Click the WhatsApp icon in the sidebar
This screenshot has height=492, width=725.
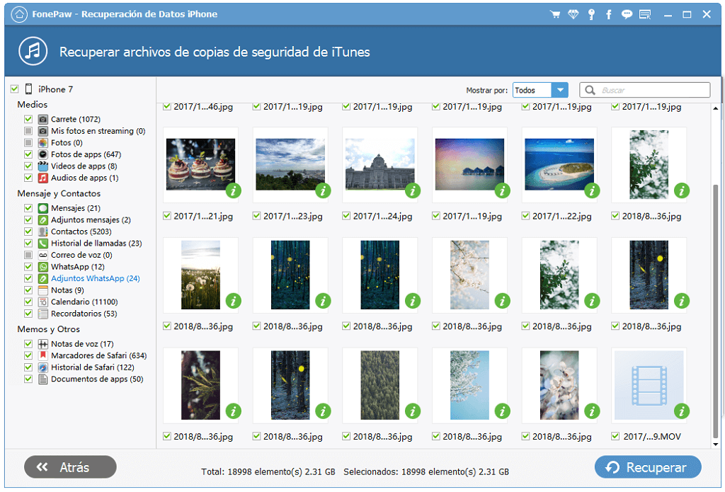43,267
